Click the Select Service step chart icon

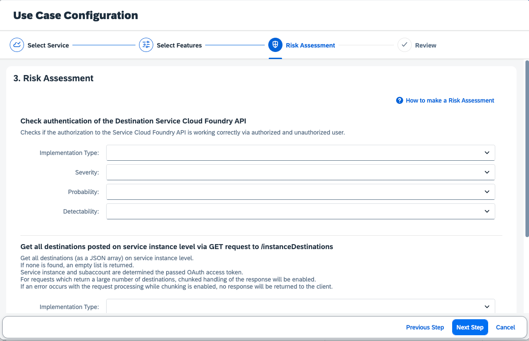tap(16, 45)
